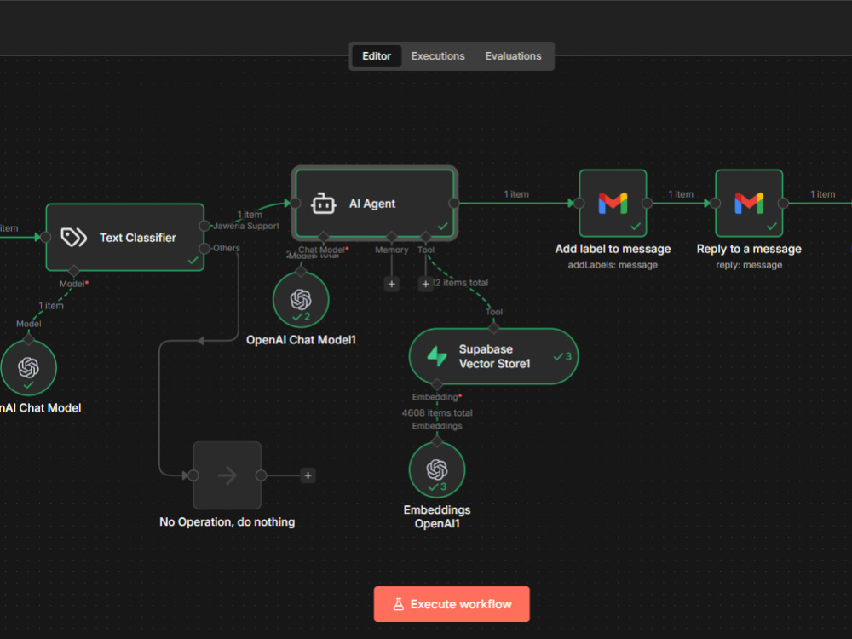852x639 pixels.
Task: Click the 'reply: message' subtitle
Action: coord(749,265)
